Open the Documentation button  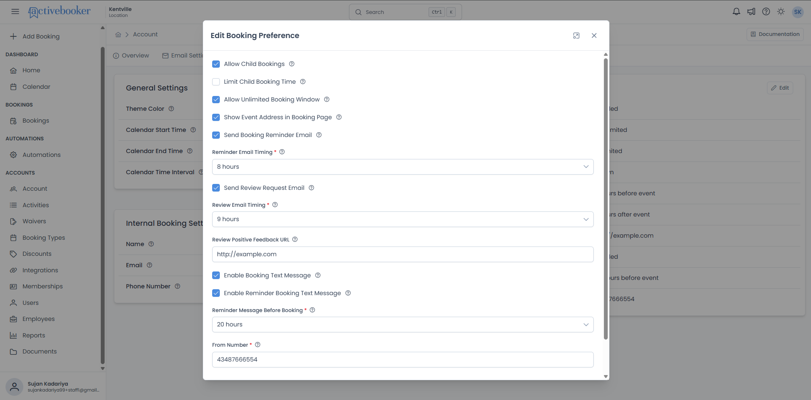point(775,34)
